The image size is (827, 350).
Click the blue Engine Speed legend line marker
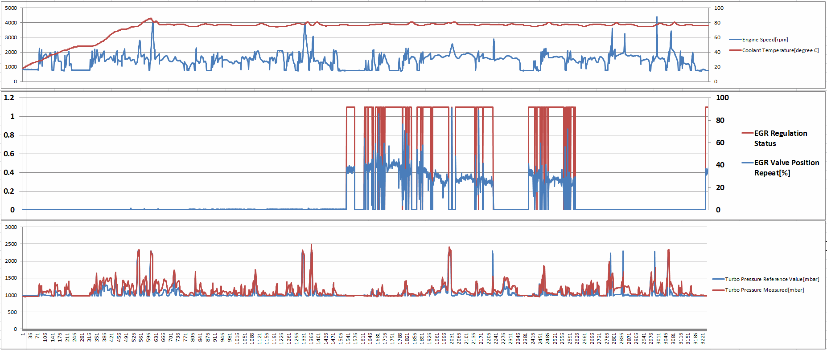pos(736,40)
